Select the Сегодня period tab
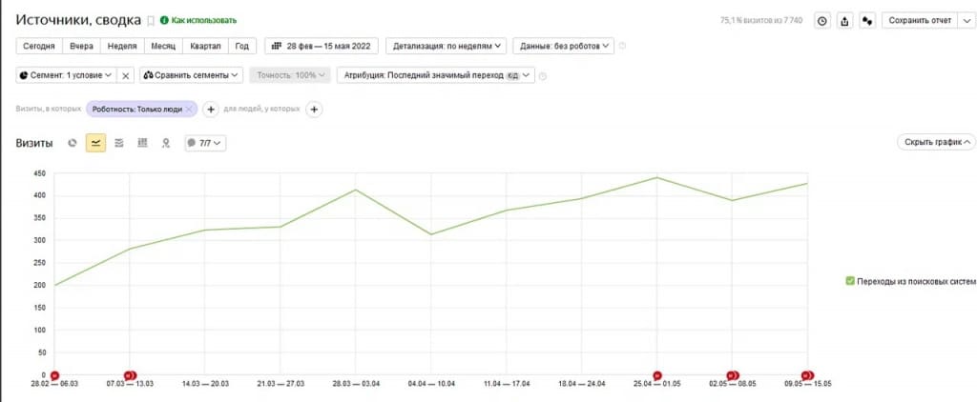The image size is (977, 402). [38, 46]
